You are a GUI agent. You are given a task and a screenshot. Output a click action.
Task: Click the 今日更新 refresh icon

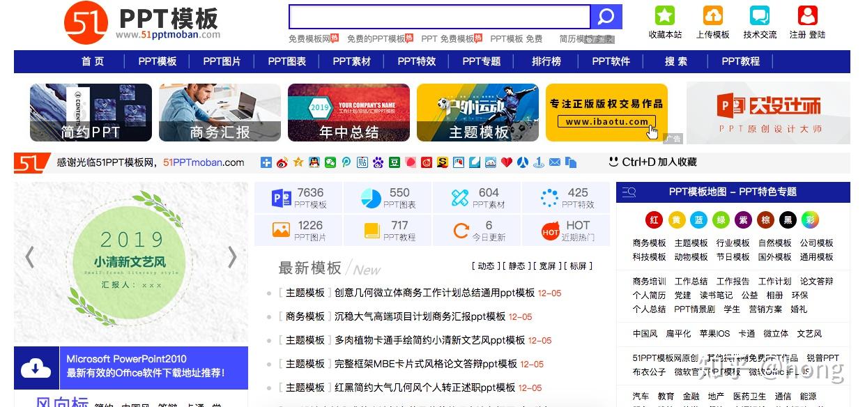pos(459,228)
